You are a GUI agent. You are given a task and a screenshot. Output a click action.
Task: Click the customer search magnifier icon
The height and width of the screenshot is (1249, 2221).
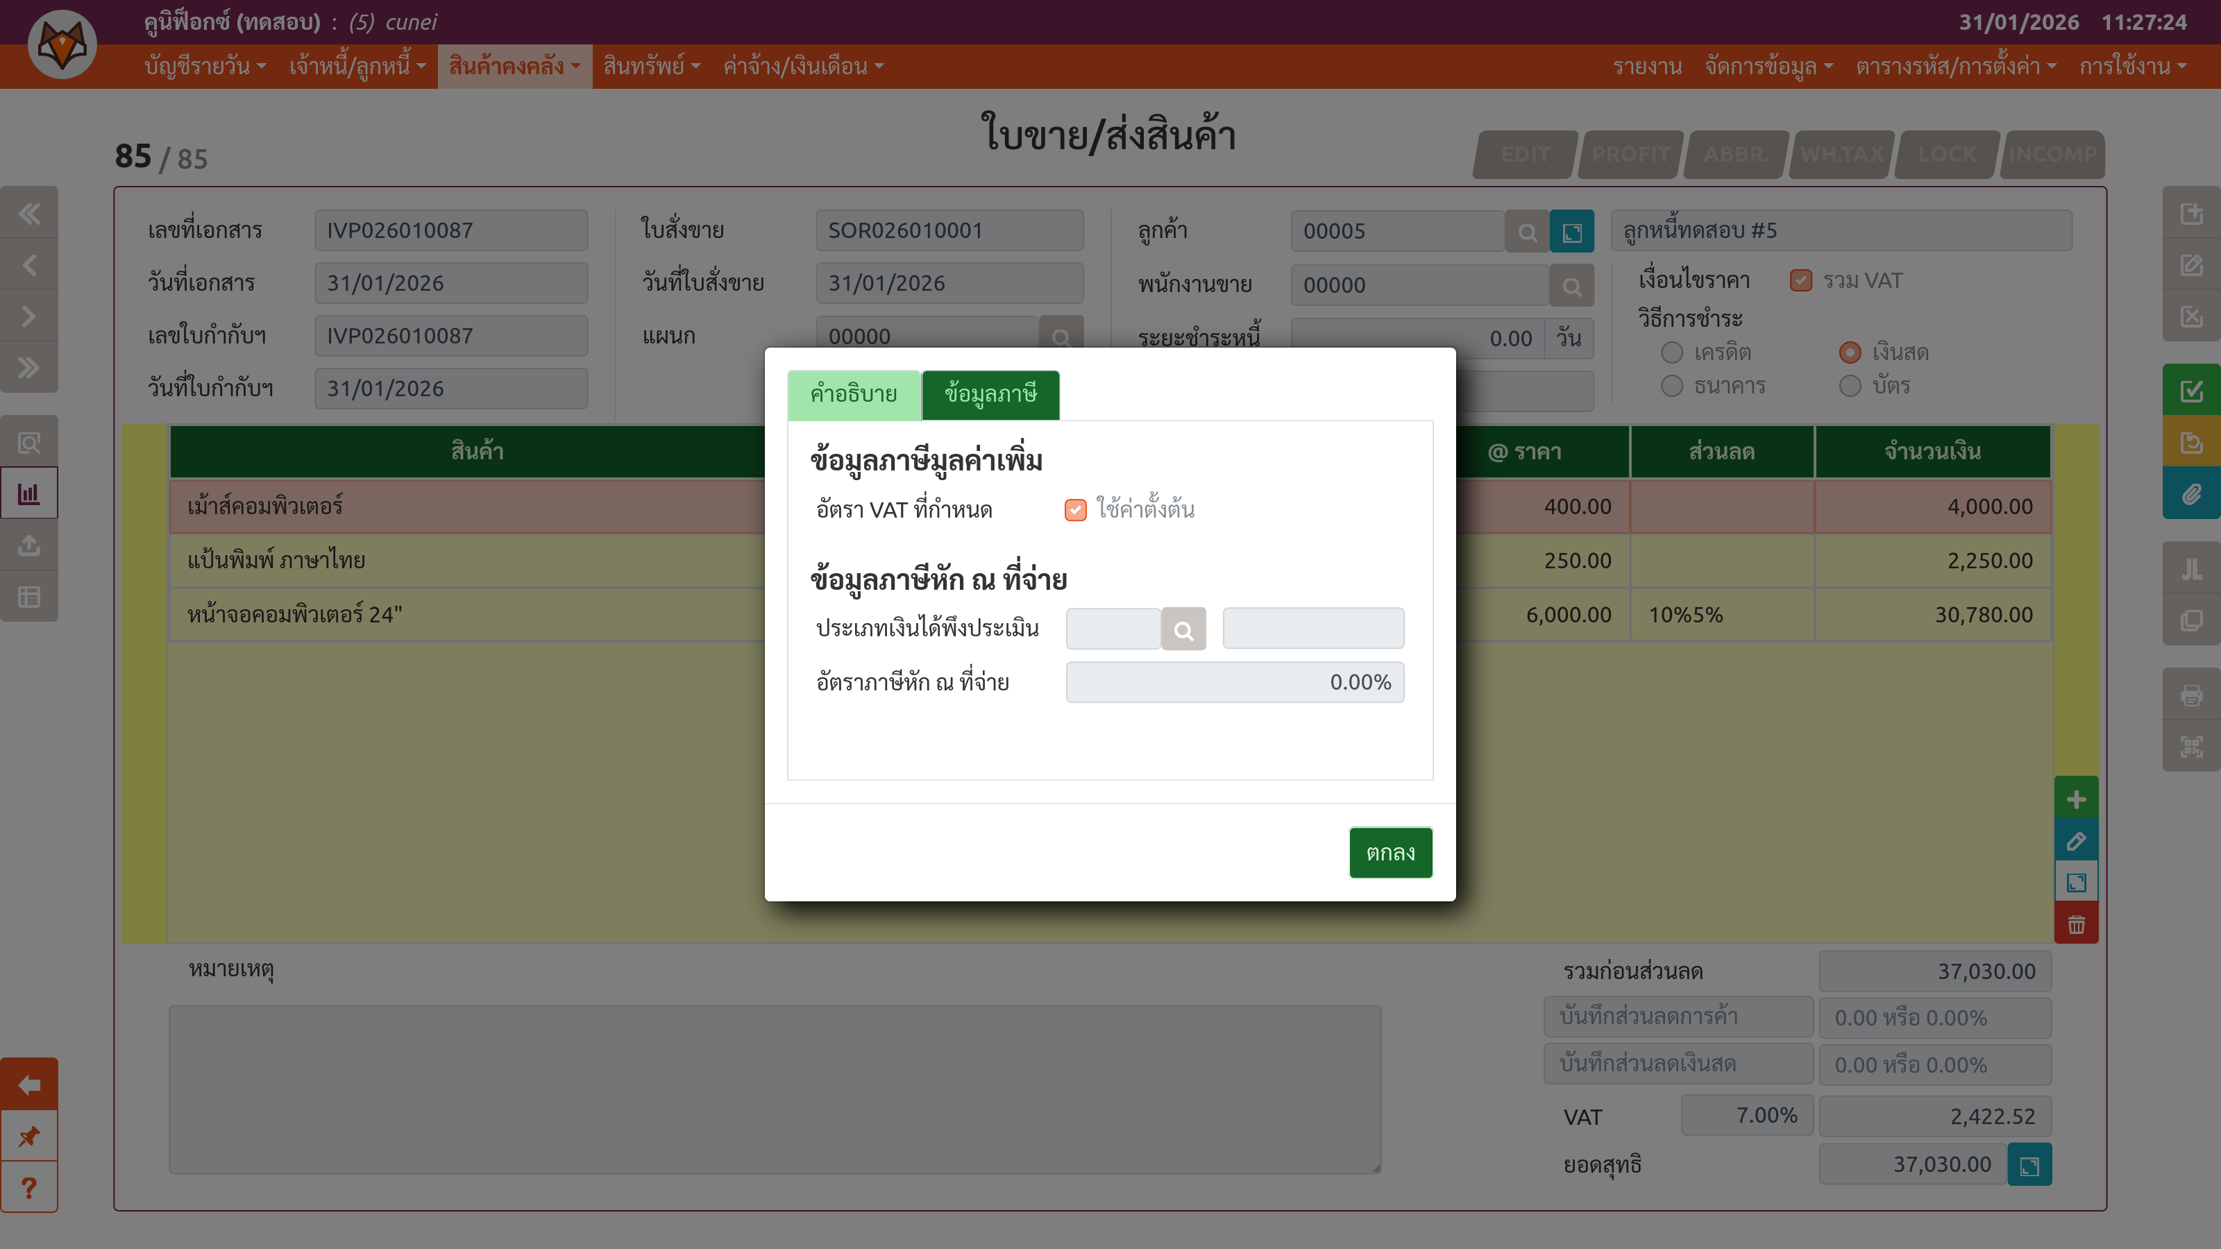tap(1527, 232)
